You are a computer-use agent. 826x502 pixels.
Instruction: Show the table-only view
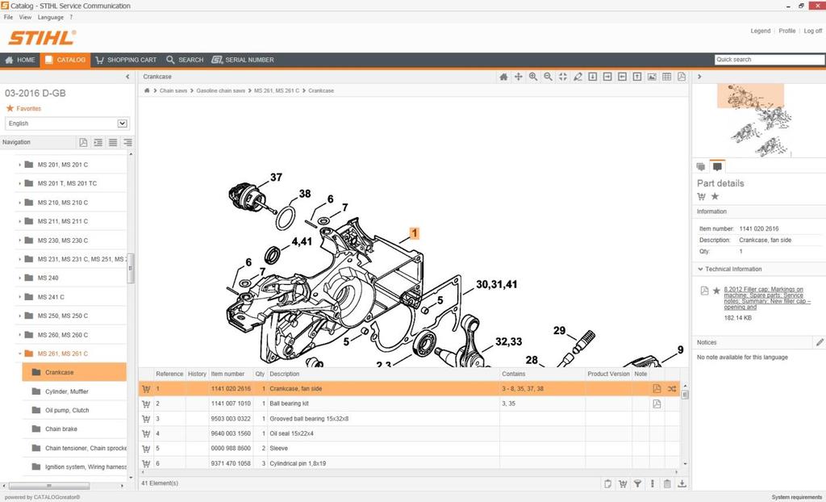(666, 77)
